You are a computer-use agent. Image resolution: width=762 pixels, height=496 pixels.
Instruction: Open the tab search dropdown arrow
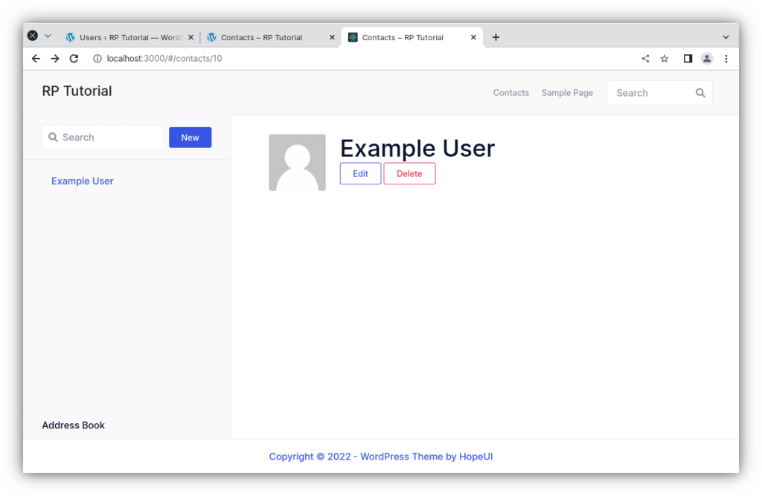pyautogui.click(x=726, y=37)
